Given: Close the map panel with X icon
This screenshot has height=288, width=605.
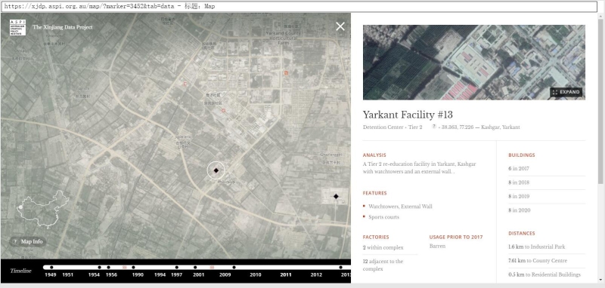Looking at the screenshot, I should [340, 26].
